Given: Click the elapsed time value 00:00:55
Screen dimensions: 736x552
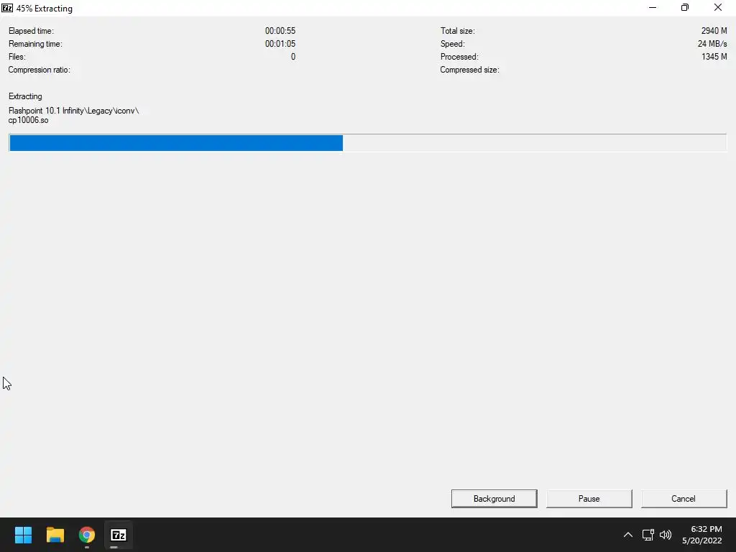Looking at the screenshot, I should click(x=280, y=31).
